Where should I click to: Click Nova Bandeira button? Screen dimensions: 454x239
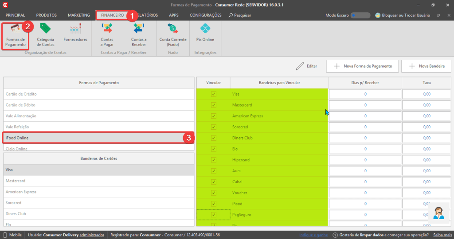[x=426, y=66]
